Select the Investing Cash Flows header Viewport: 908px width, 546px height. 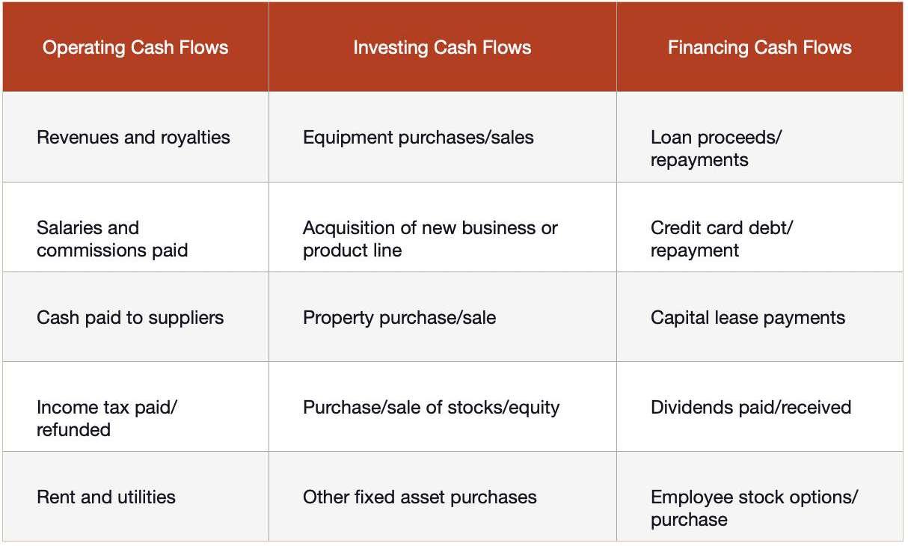tap(442, 48)
